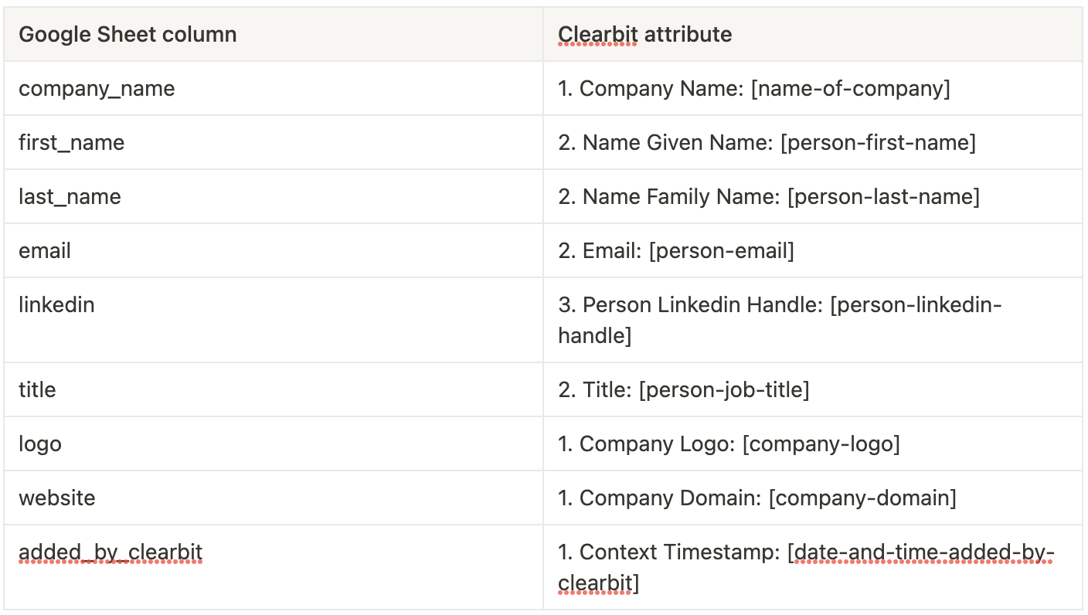The height and width of the screenshot is (615, 1088).
Task: Click the 'Clearbit attribute' header cell
Action: pyautogui.click(x=812, y=35)
